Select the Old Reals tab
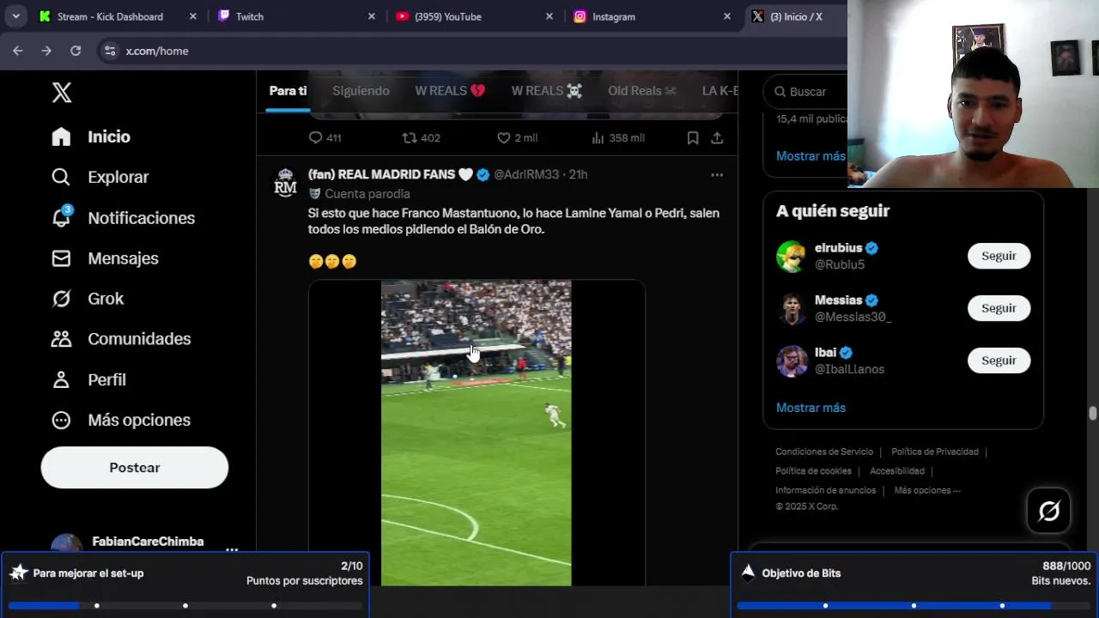The image size is (1099, 618). click(x=642, y=91)
